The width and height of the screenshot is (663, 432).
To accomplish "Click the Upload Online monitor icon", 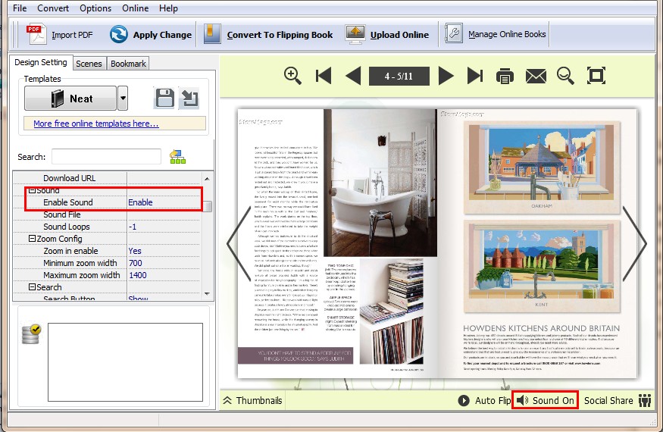I will click(x=355, y=34).
